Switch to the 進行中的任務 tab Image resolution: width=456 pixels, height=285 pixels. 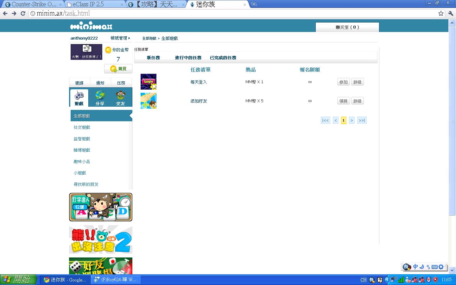click(x=188, y=58)
